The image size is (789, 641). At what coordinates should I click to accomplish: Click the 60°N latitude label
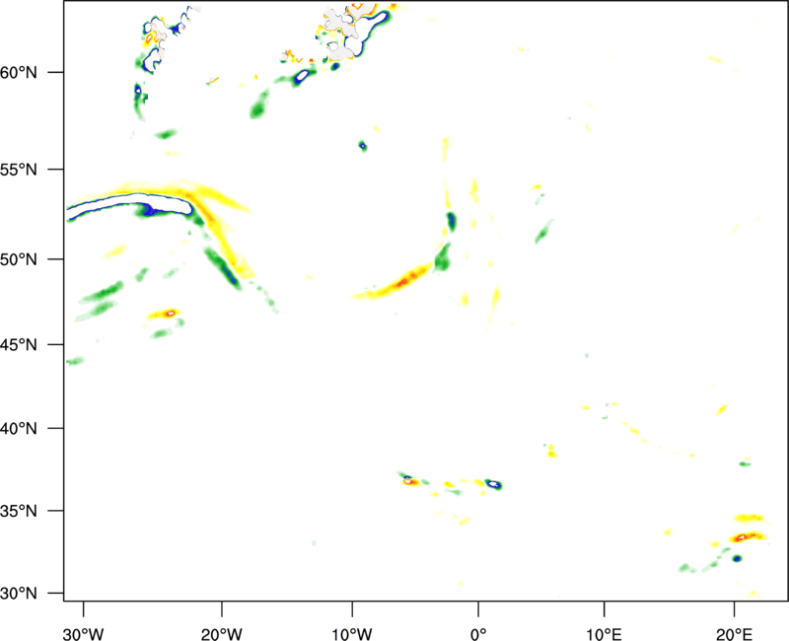click(x=19, y=73)
